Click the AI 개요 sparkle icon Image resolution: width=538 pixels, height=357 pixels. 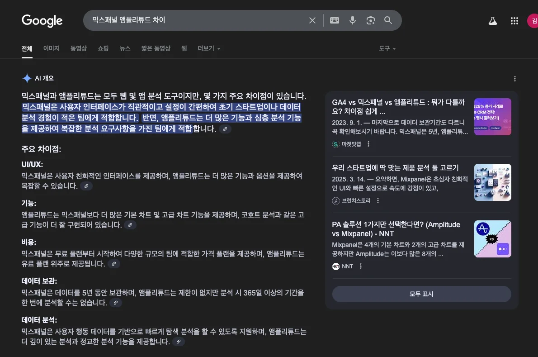[27, 78]
